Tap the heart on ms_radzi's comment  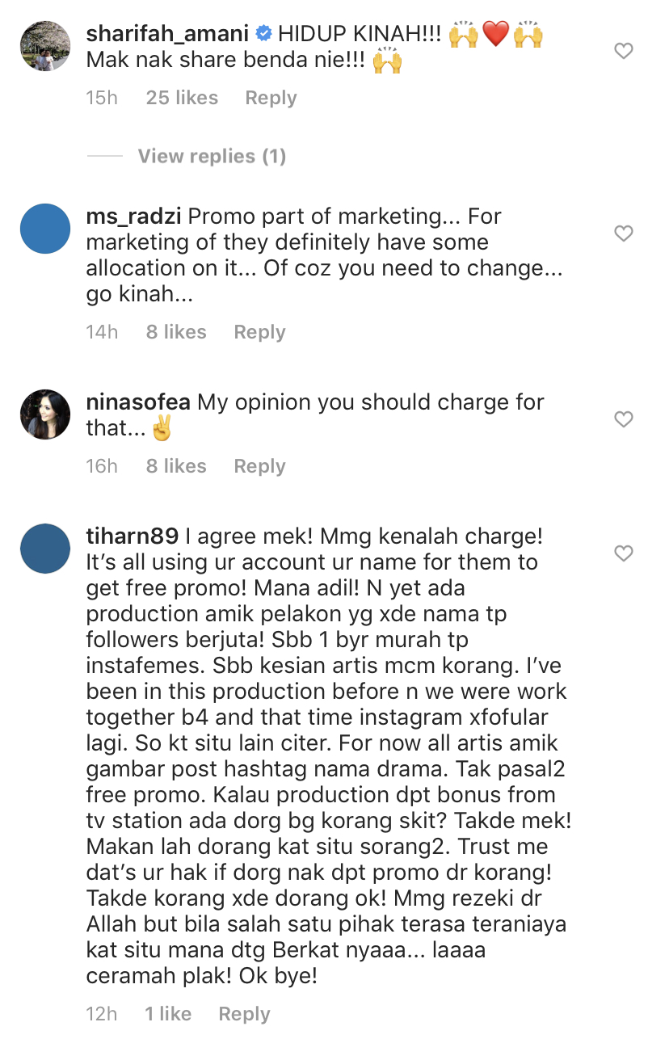click(623, 234)
